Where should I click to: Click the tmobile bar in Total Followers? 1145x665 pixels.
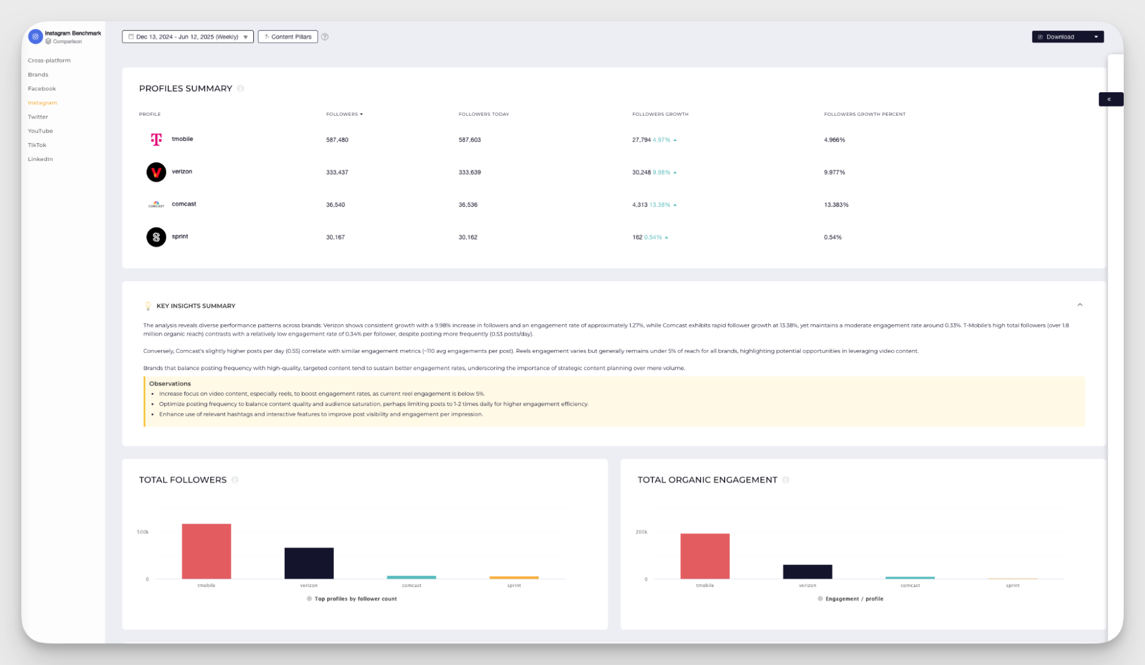click(x=206, y=551)
